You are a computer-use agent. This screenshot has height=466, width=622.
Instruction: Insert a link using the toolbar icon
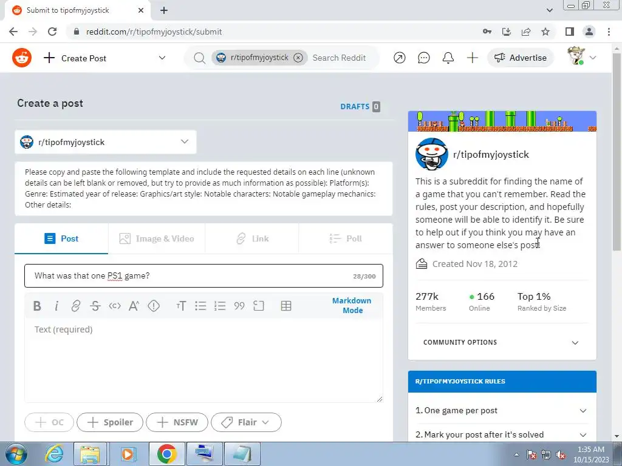pos(76,306)
